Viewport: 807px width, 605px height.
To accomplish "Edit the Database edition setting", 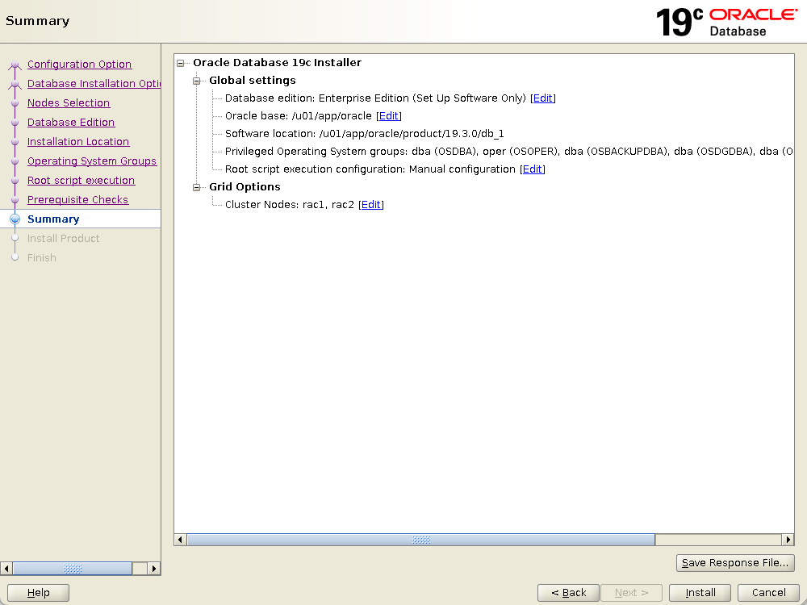I will [x=543, y=98].
